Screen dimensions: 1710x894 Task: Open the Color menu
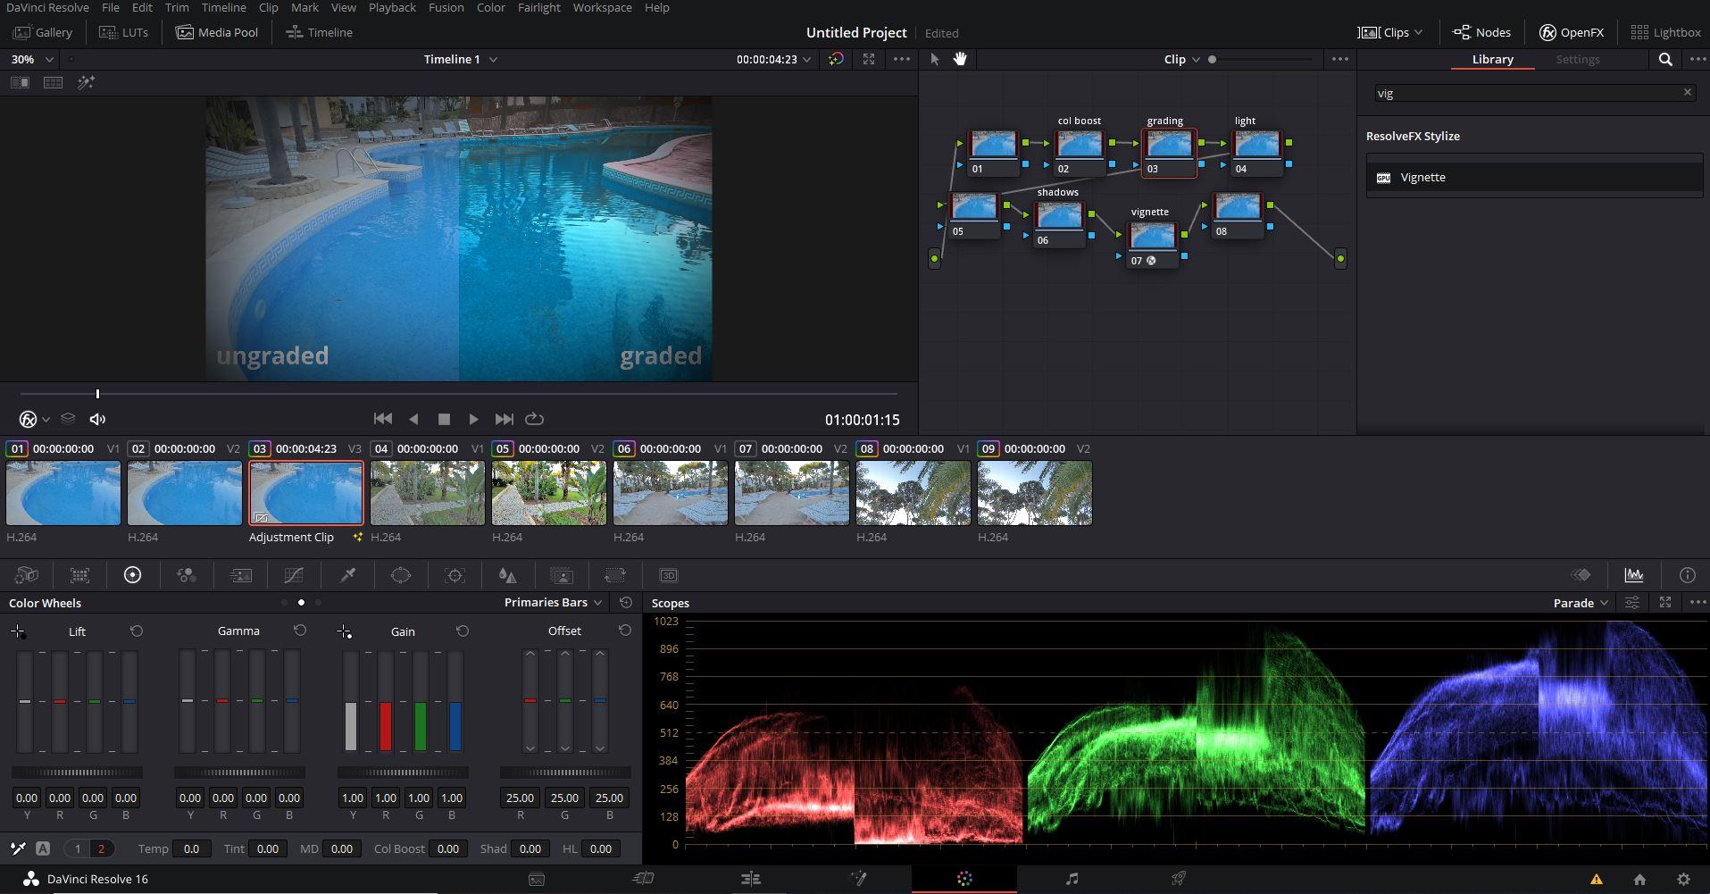coord(490,7)
